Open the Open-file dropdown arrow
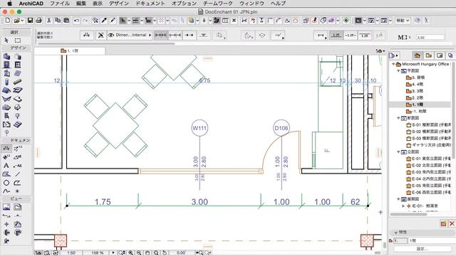456x256 pixels. click(22, 21)
